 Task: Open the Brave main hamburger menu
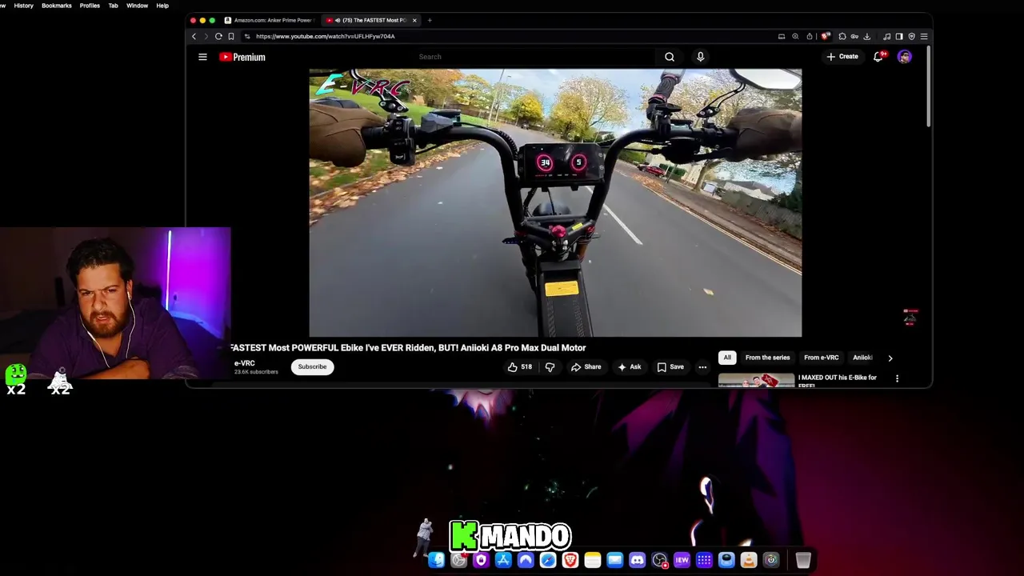tap(924, 36)
